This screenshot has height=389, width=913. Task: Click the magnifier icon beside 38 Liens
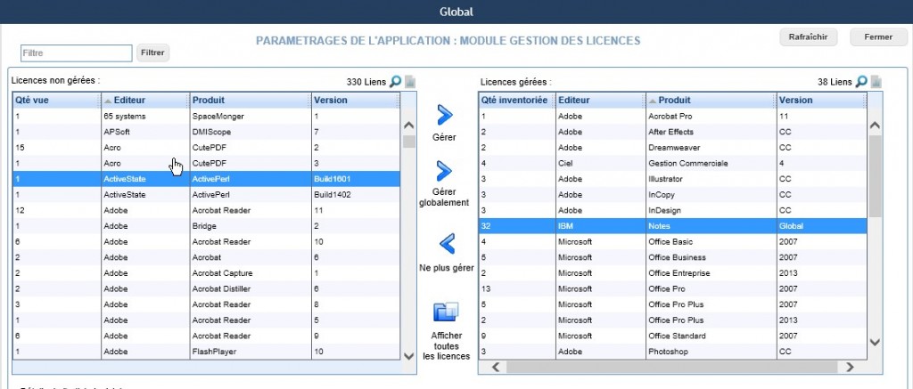point(861,82)
